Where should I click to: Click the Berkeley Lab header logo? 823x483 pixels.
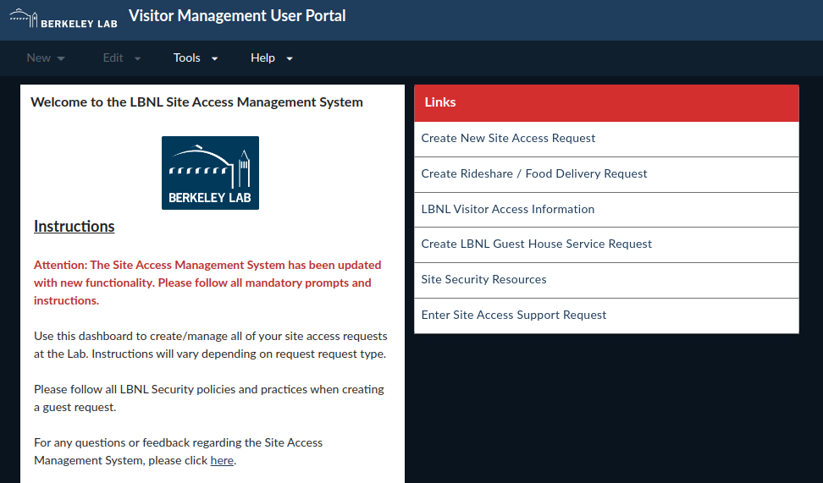[64, 19]
